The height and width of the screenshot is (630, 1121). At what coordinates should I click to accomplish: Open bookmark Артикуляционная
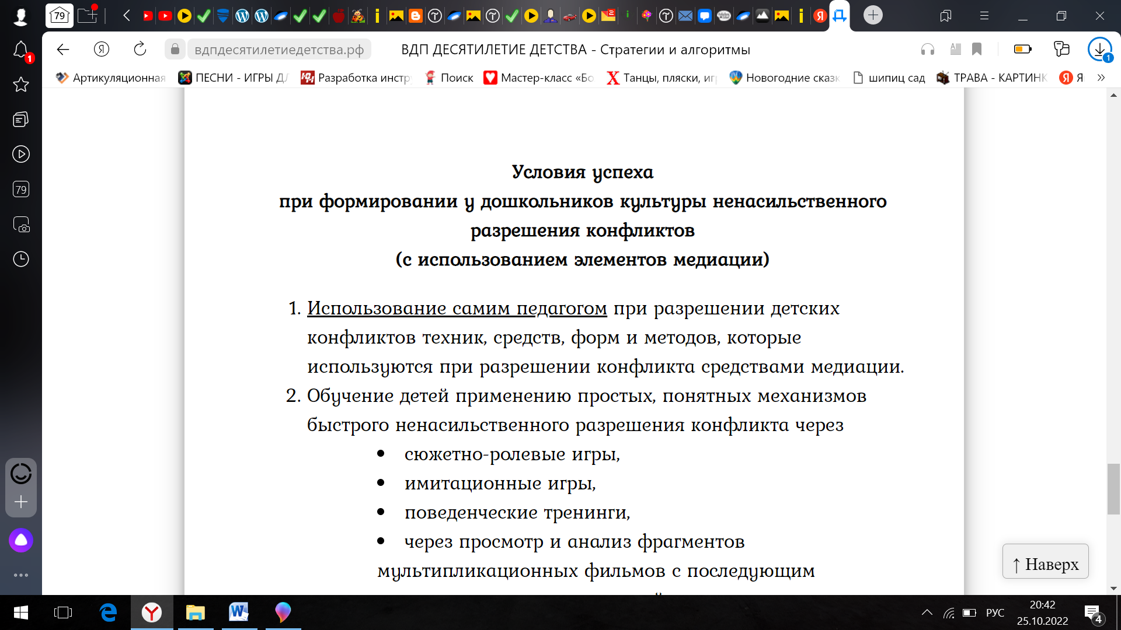click(x=110, y=78)
